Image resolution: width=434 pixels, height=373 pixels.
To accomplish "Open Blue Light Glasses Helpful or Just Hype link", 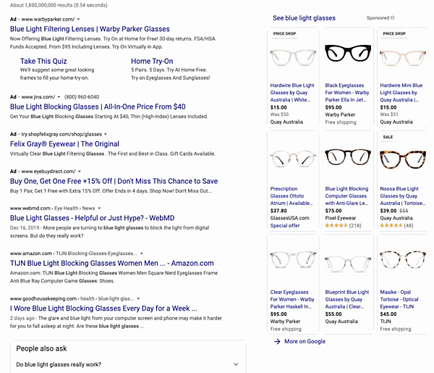I will pos(92,218).
